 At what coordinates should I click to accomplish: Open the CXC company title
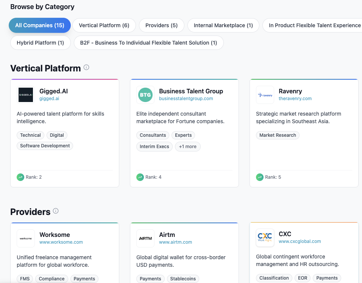click(285, 234)
